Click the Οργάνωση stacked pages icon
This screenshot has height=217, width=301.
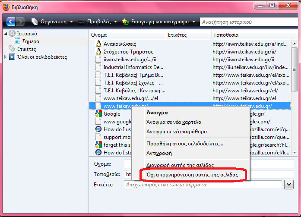[x=35, y=22]
